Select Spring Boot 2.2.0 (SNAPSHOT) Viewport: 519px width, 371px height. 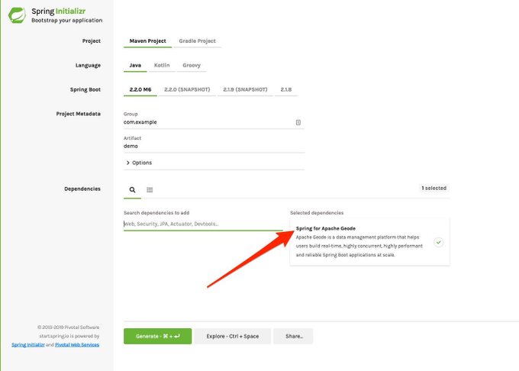[187, 89]
